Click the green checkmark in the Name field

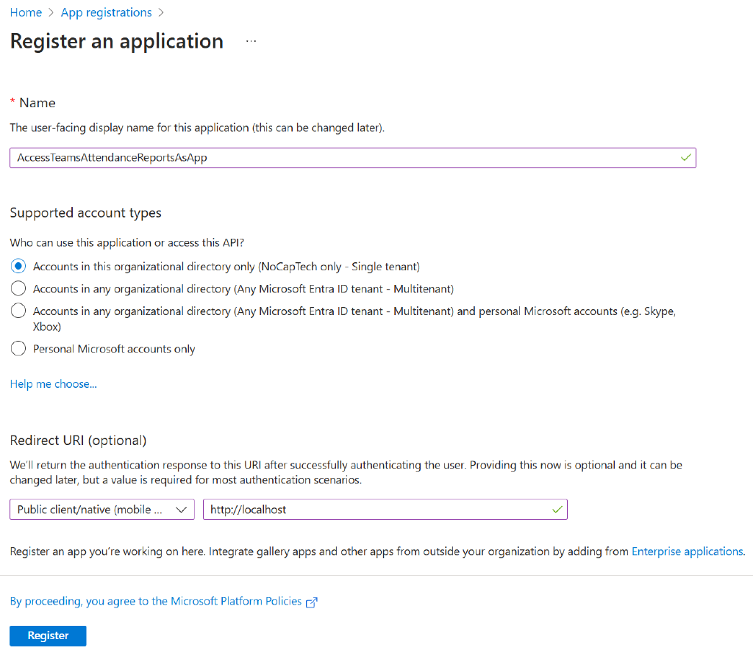coord(685,157)
